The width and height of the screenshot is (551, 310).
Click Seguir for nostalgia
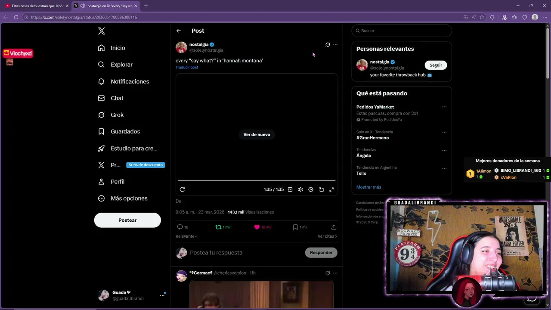tap(436, 65)
